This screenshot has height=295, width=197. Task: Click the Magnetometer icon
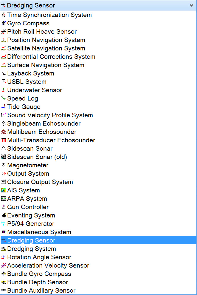point(4,165)
